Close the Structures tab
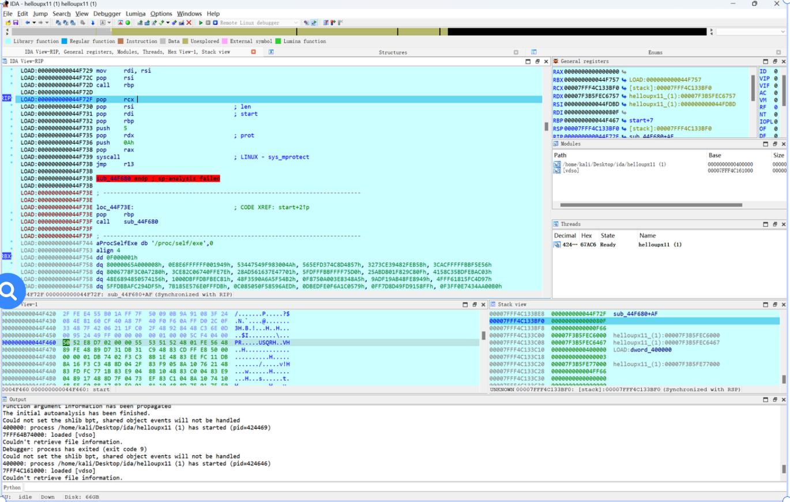 tap(516, 52)
